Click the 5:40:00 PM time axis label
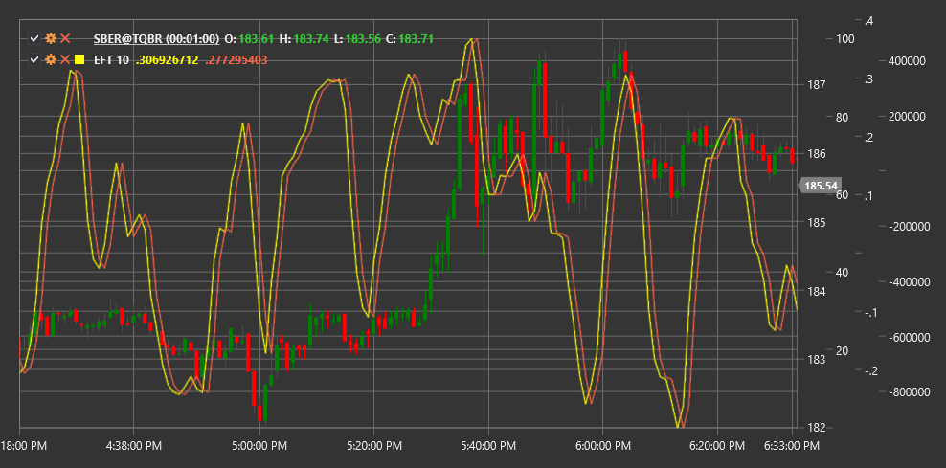 coord(488,446)
